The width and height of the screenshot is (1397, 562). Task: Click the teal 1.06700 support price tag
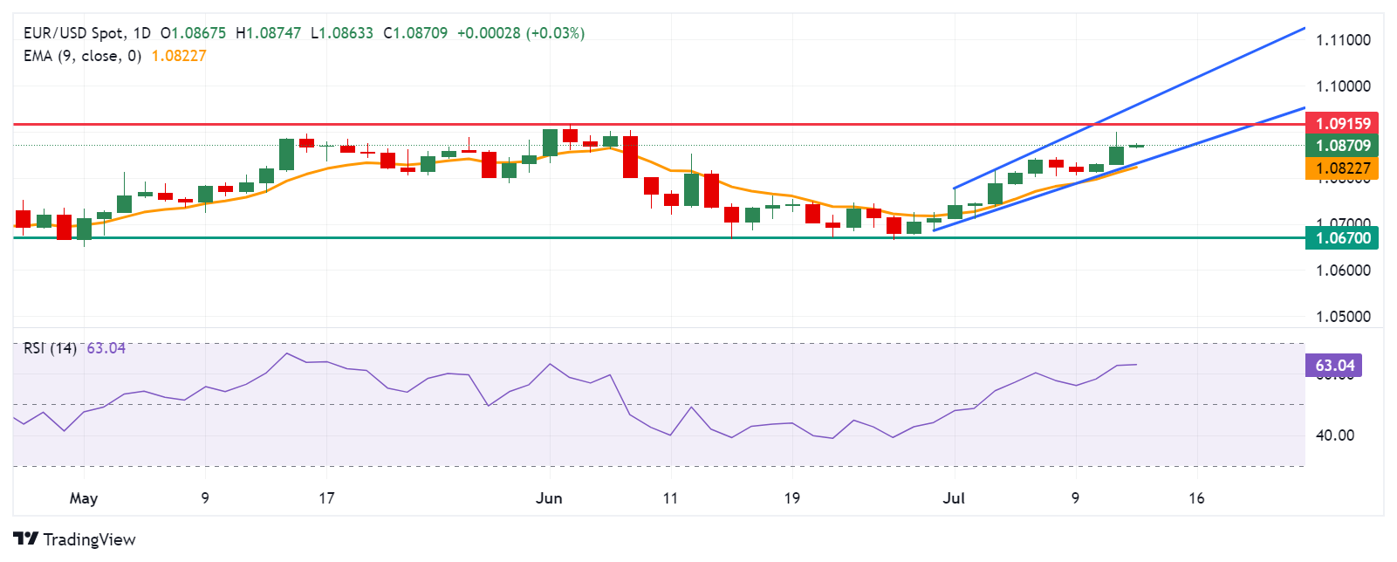coord(1342,237)
